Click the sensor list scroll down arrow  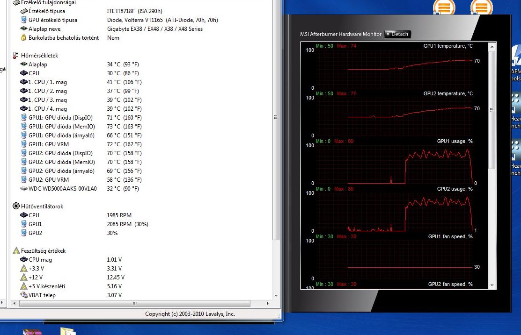pos(276,296)
